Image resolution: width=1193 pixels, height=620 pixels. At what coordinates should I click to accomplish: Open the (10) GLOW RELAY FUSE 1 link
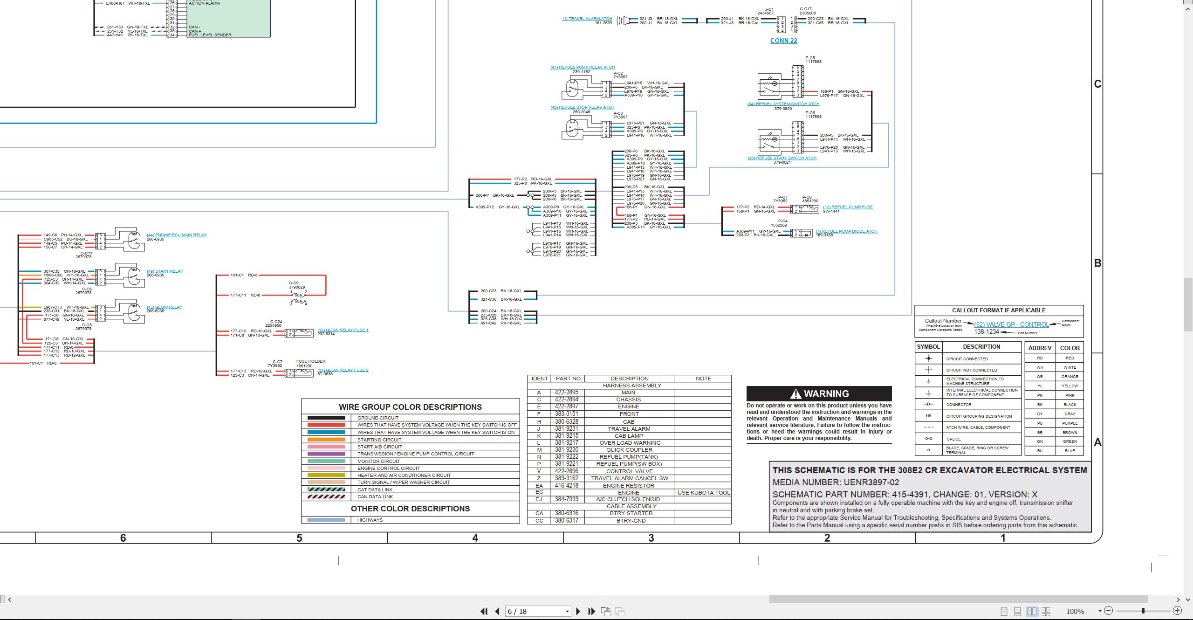(343, 330)
